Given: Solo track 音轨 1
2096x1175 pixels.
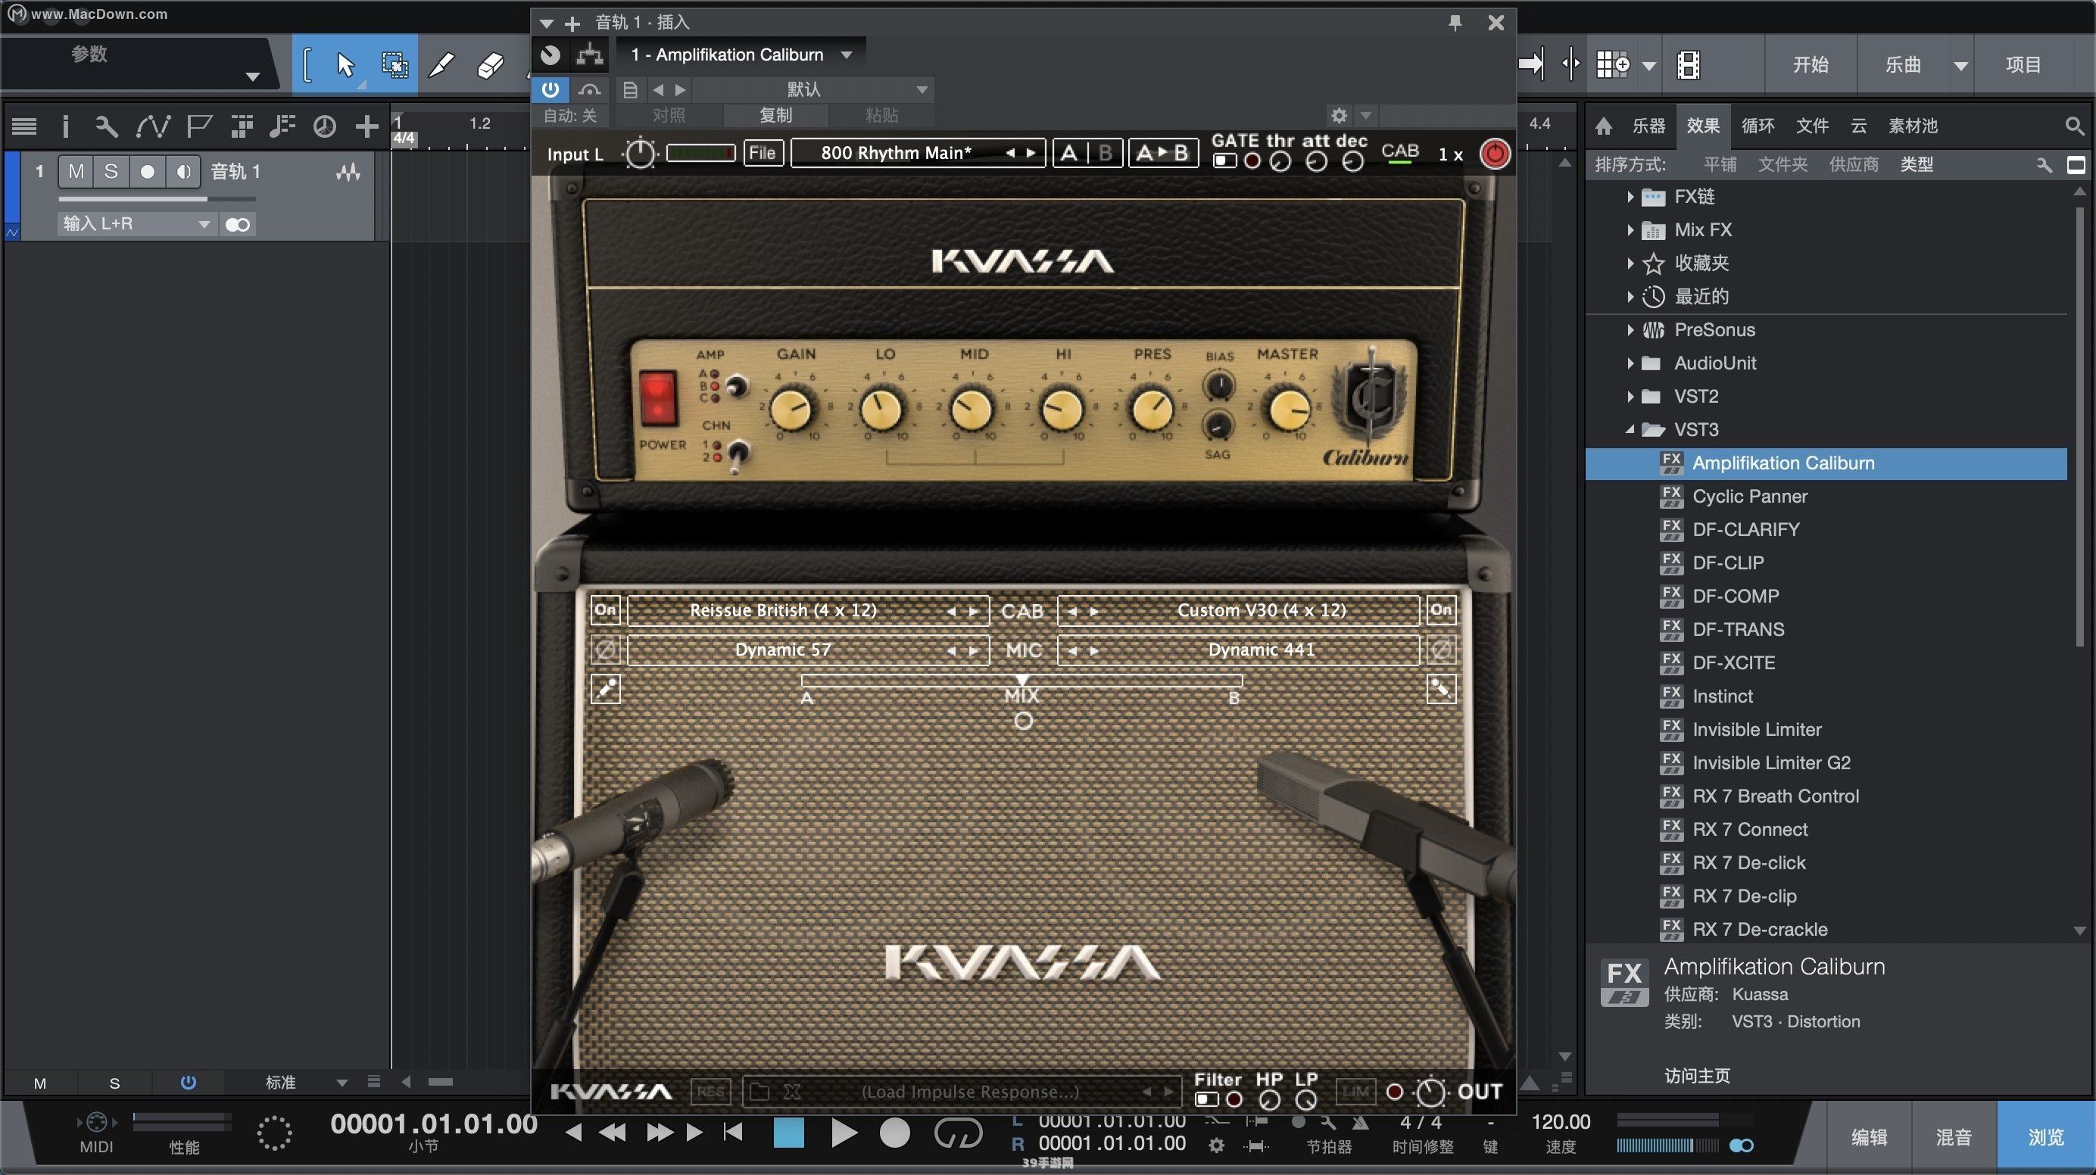Looking at the screenshot, I should [111, 172].
